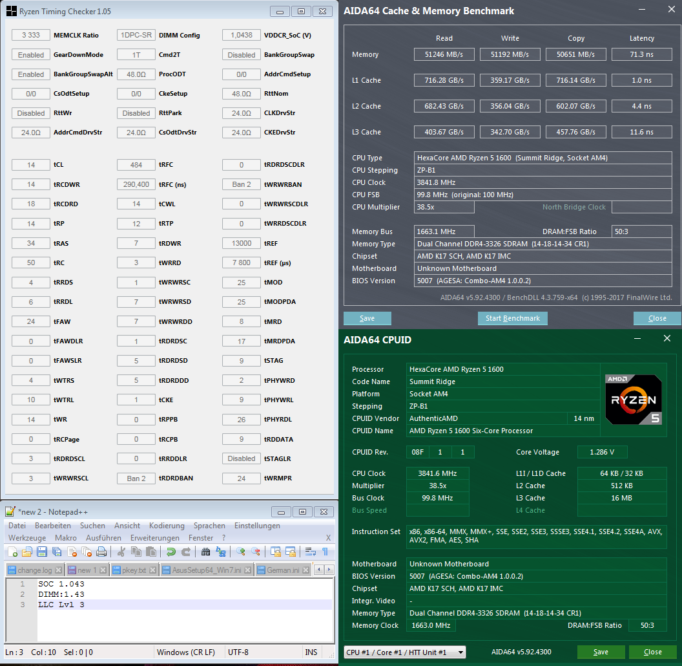Close the German.ini tab via its X
The height and width of the screenshot is (666, 682).
click(305, 570)
